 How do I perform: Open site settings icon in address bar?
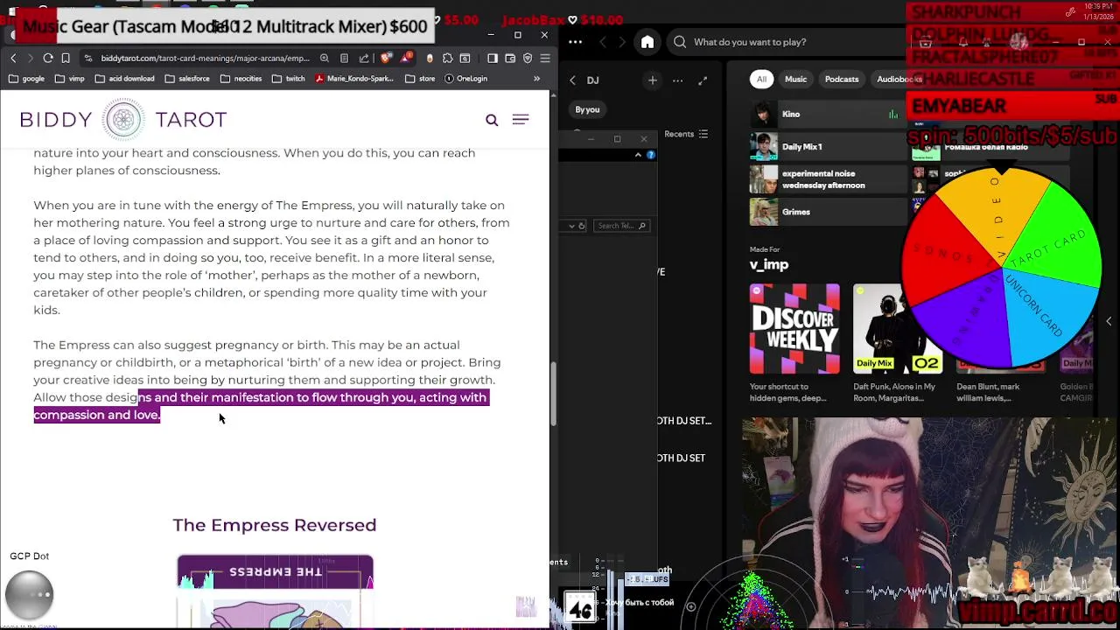[x=88, y=58]
